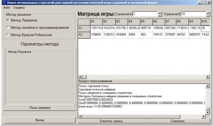The height and width of the screenshot is (126, 213).
Task: Click the Стратегий A input field
Action: point(145,14)
